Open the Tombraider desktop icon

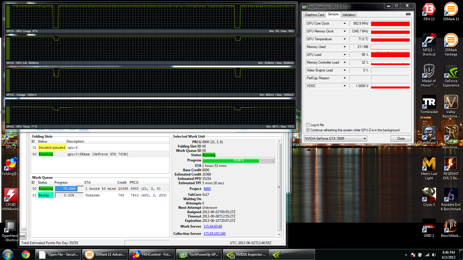click(429, 105)
